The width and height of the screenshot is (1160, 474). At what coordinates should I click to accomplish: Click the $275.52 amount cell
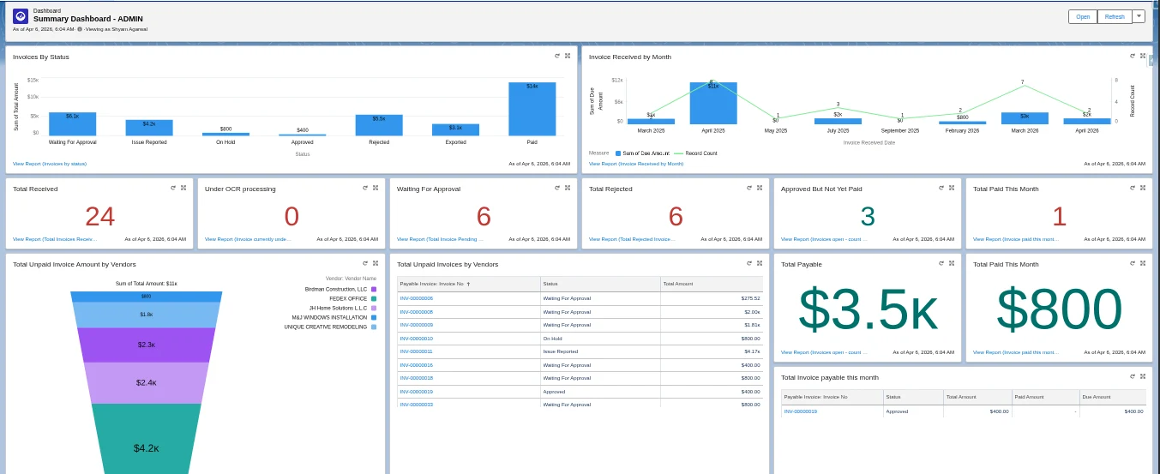point(711,298)
